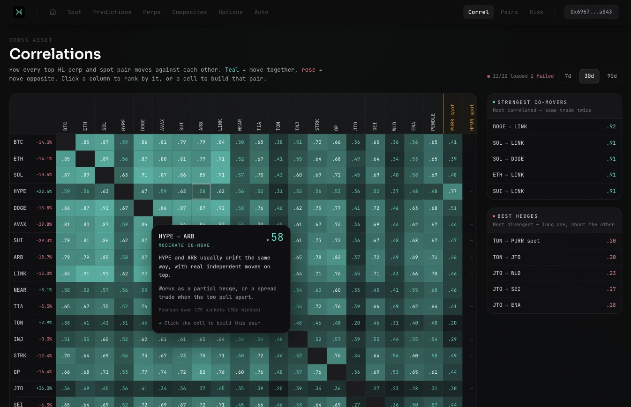
Task: Click the wallet address 0x6967...a843 button
Action: click(591, 12)
